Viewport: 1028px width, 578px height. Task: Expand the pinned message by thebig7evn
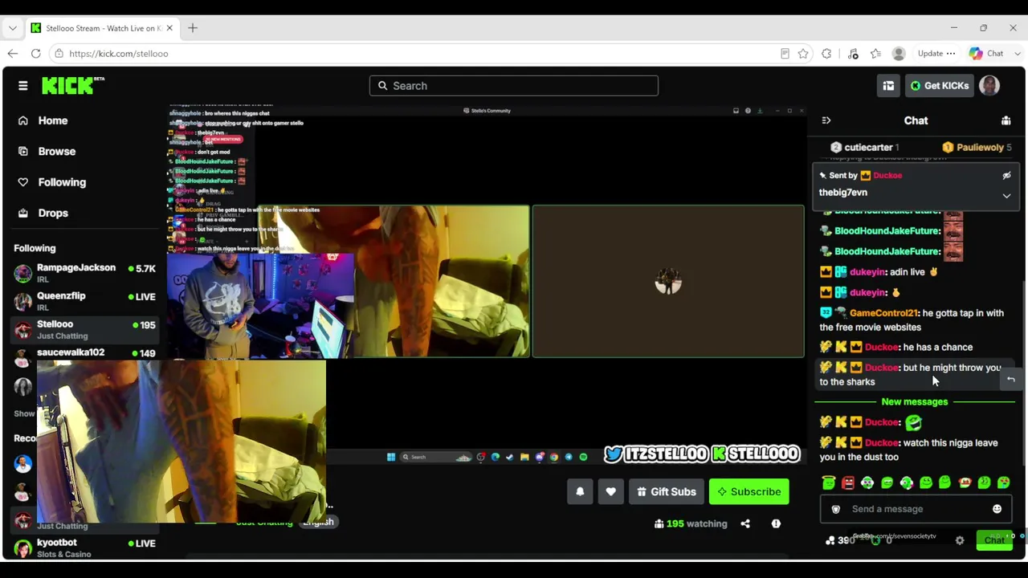tap(1006, 195)
